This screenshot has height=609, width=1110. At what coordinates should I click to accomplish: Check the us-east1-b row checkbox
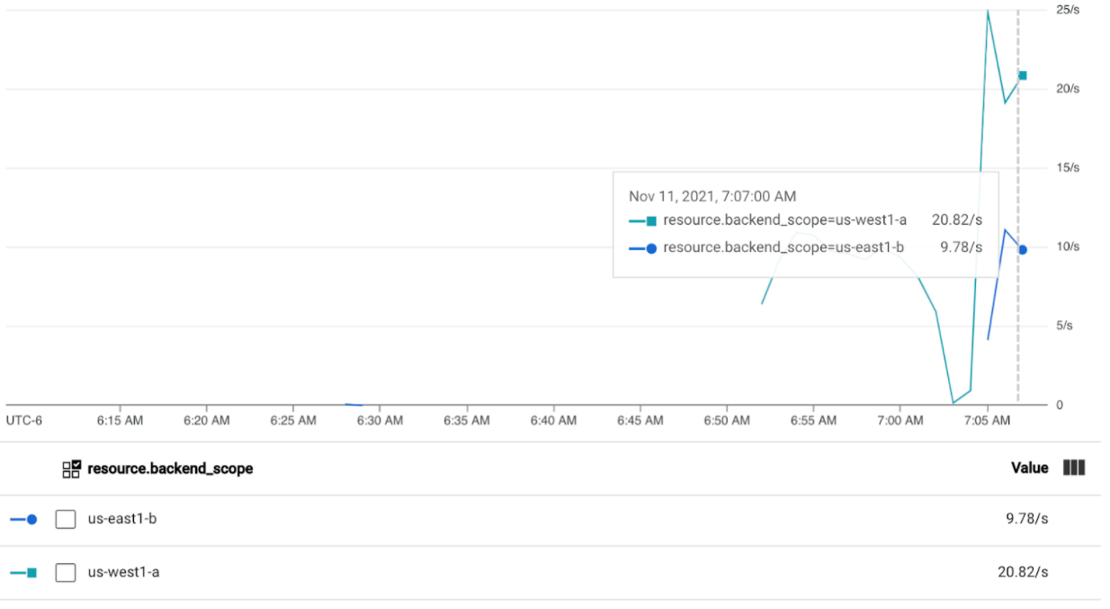click(x=65, y=519)
